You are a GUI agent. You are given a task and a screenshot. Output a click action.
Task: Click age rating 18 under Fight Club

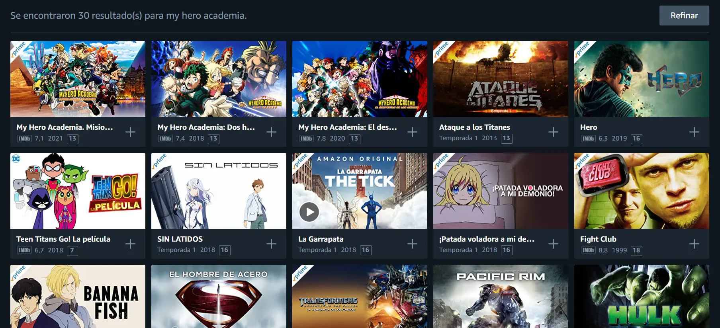pos(636,250)
